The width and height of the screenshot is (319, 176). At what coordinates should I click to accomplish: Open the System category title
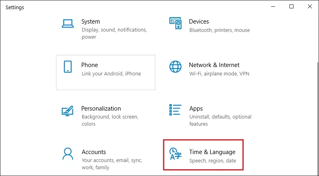point(91,22)
